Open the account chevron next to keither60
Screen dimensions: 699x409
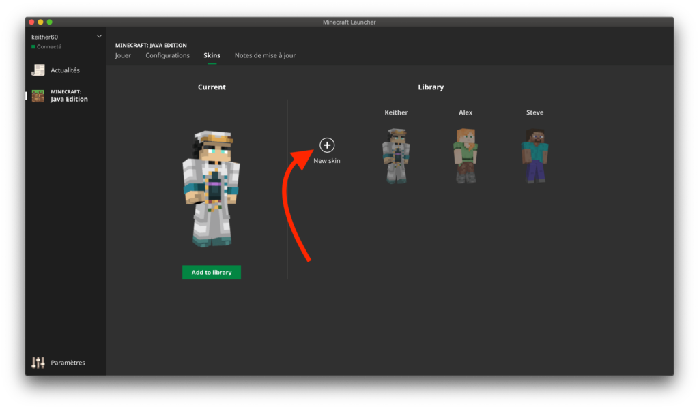point(99,35)
